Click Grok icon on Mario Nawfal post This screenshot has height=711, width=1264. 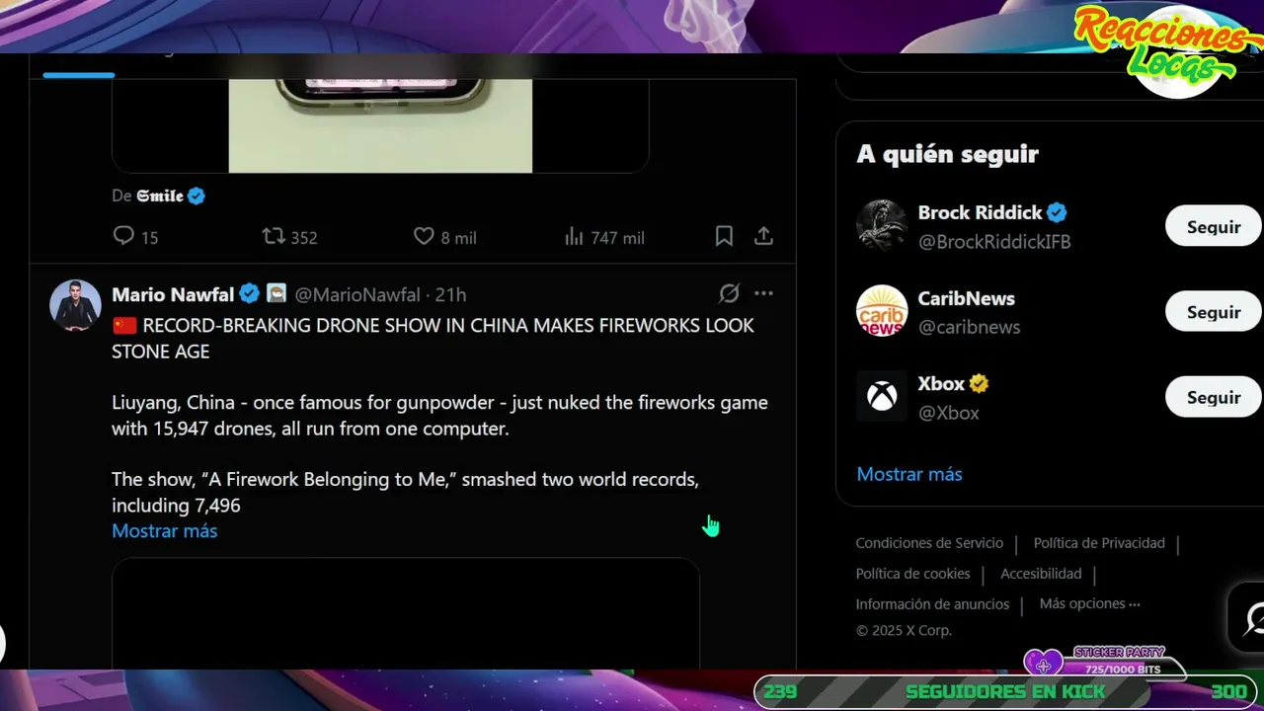(729, 293)
